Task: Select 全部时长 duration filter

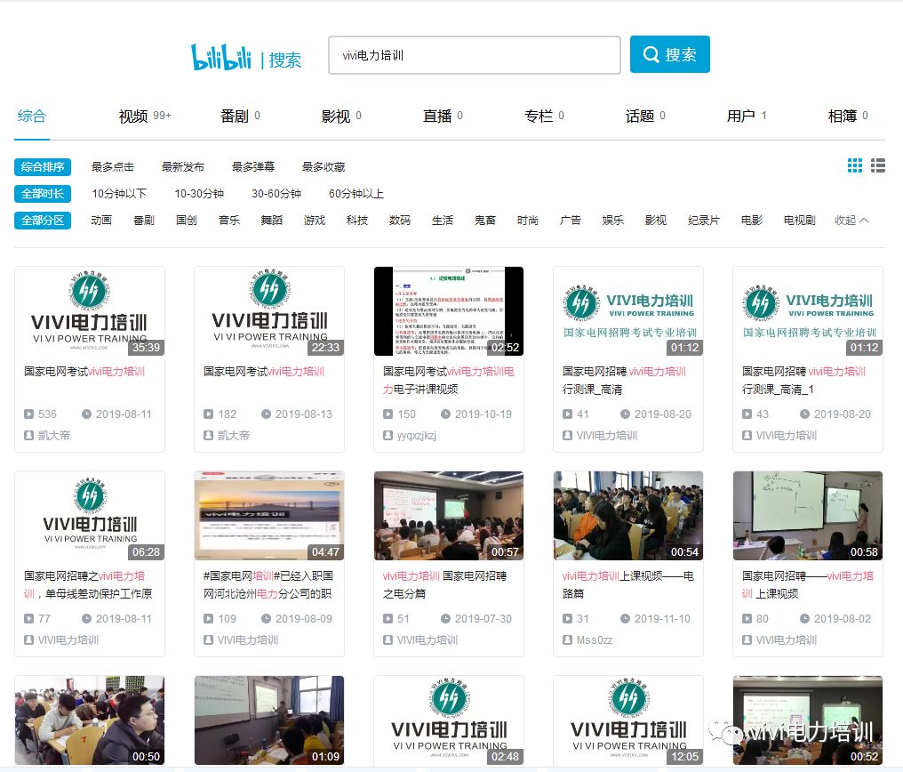Action: click(43, 194)
